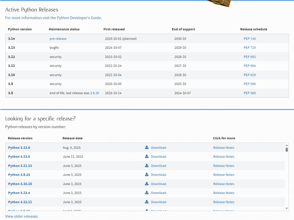294x220 pixels.
Task: Click the 'End of support' column header
Action: coord(183,29)
